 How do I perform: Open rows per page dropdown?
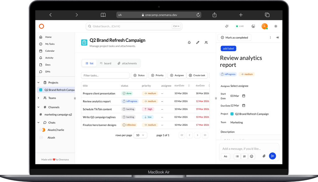coord(140,135)
